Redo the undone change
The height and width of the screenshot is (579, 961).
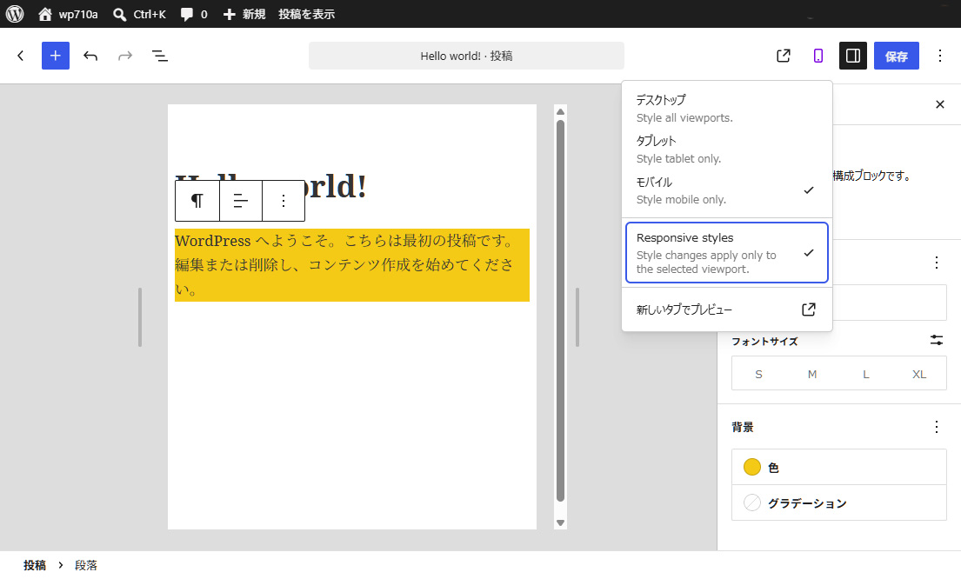[x=125, y=56]
